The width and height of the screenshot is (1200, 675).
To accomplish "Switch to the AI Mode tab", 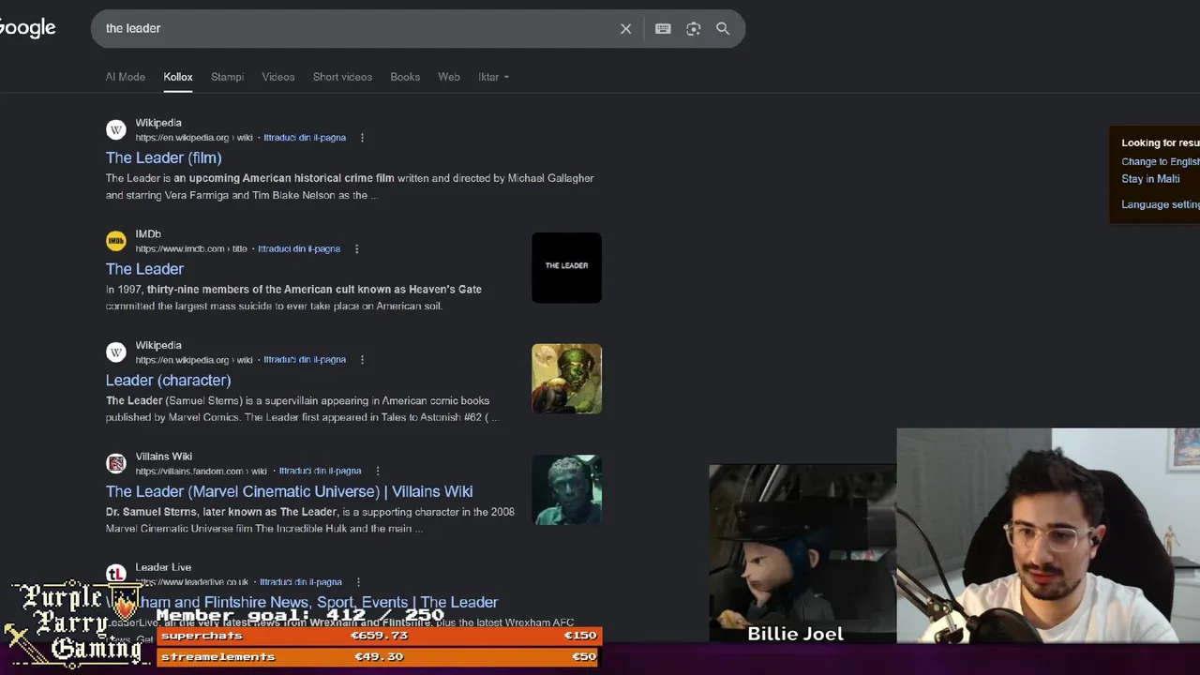I will tap(126, 77).
